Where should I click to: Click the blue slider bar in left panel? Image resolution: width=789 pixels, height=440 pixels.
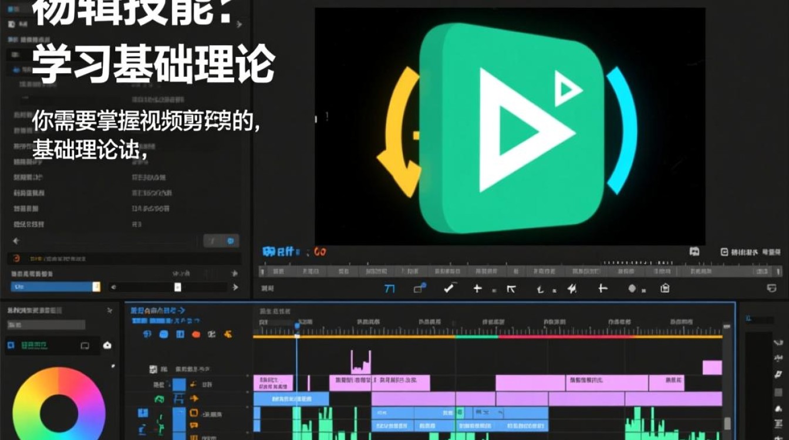(55, 287)
